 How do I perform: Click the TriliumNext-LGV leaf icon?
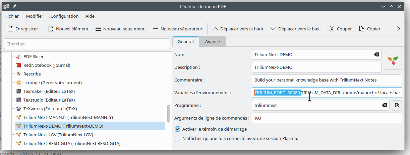(19, 135)
